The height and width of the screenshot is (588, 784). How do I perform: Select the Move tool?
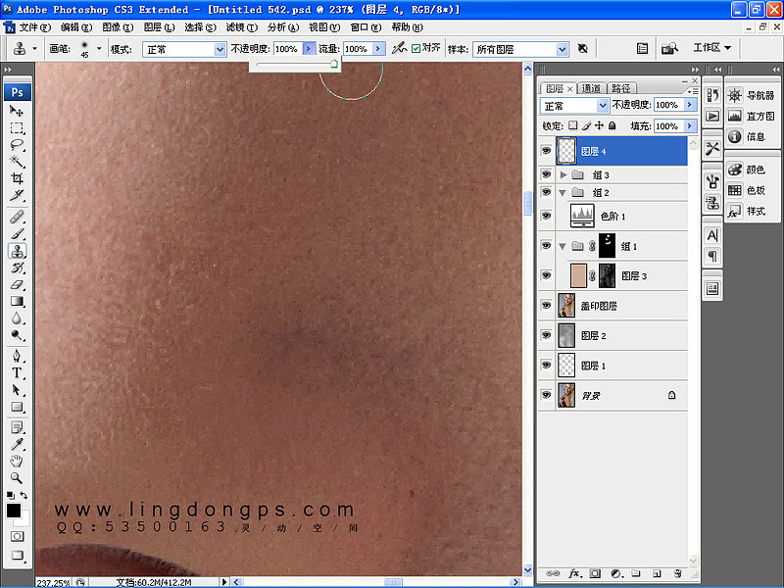(17, 111)
